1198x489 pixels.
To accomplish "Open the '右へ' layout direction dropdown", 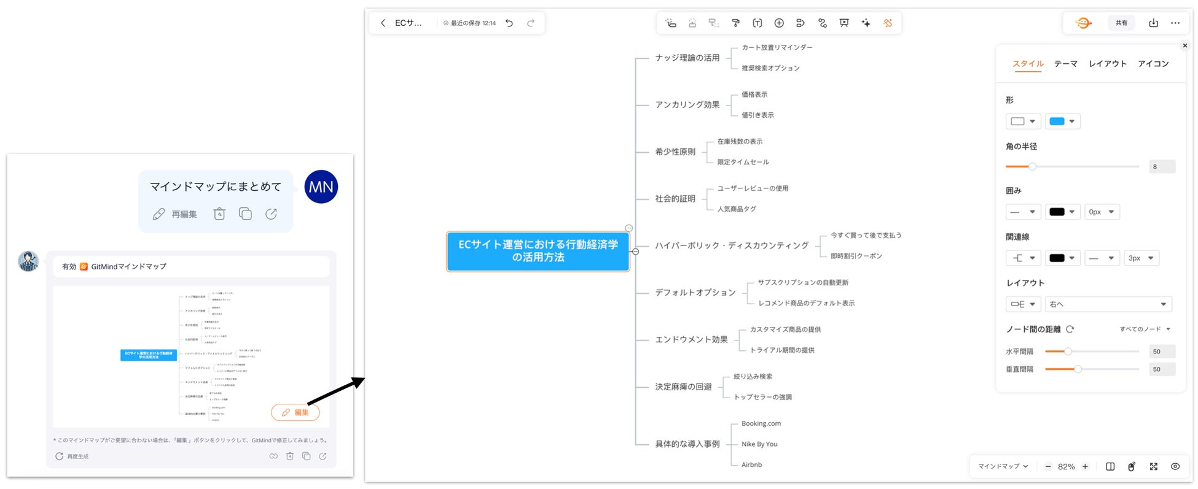I will click(x=1108, y=304).
